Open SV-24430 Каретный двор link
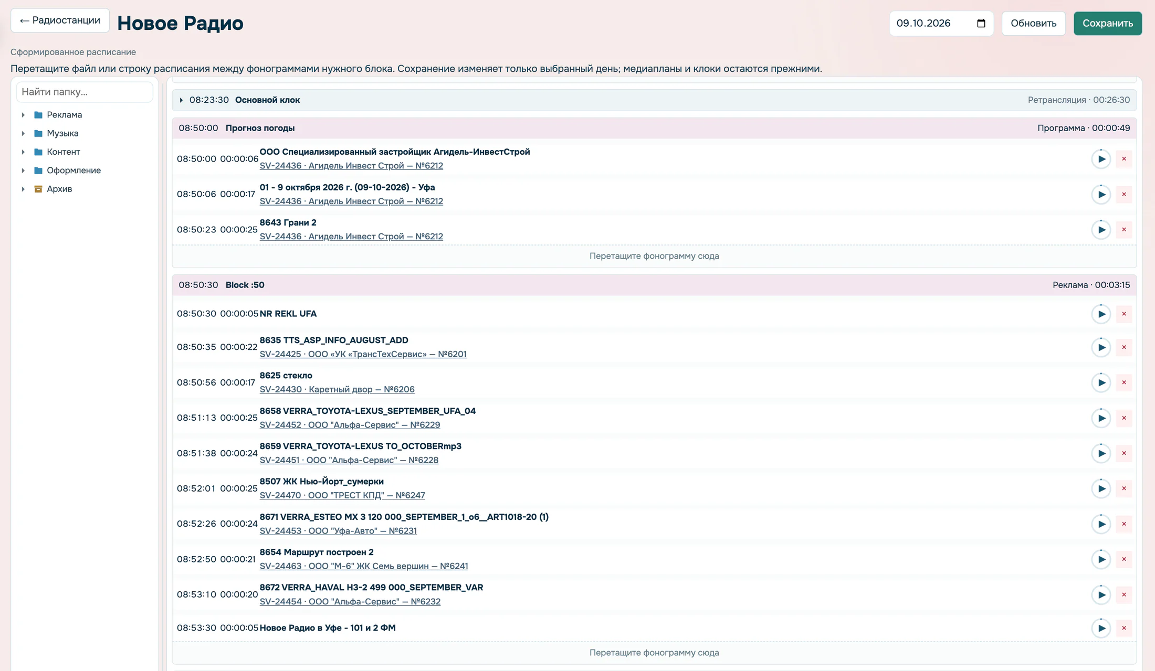Viewport: 1155px width, 671px height. 337,389
